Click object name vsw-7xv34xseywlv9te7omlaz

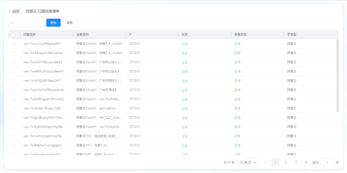[43, 53]
